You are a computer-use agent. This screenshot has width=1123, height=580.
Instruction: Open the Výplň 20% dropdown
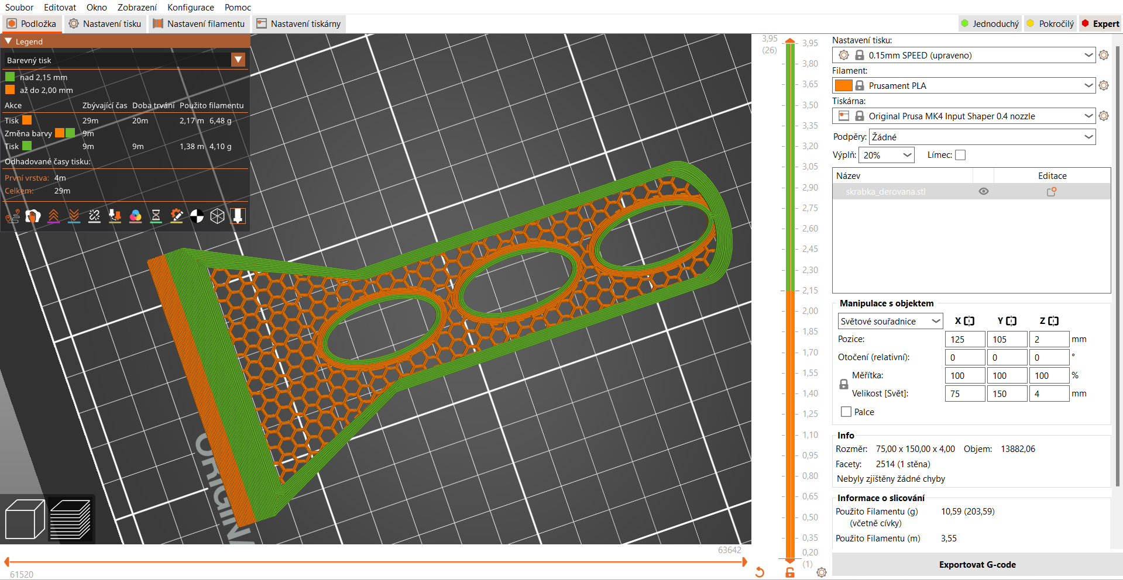(x=887, y=155)
